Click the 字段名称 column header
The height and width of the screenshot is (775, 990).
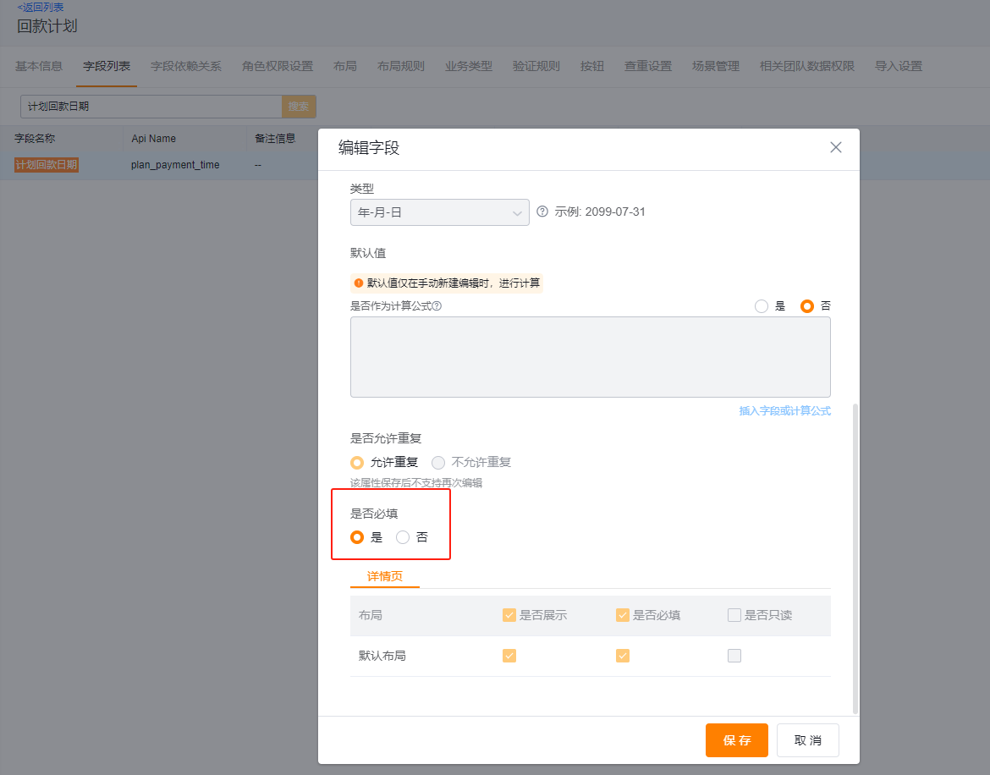pyautogui.click(x=35, y=138)
